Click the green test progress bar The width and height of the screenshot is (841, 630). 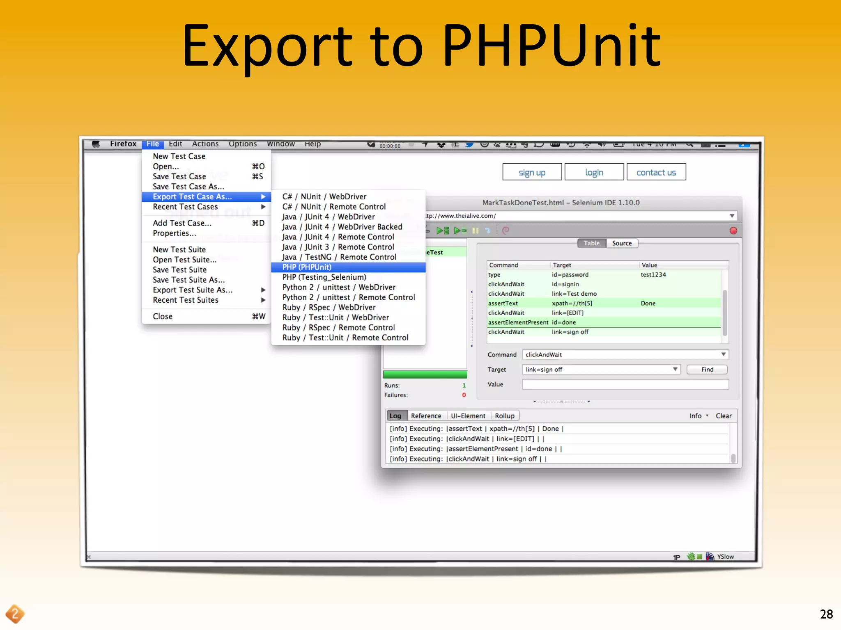pos(425,374)
